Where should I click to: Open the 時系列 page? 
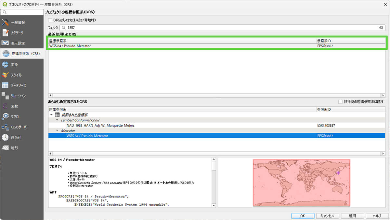coord(21,137)
